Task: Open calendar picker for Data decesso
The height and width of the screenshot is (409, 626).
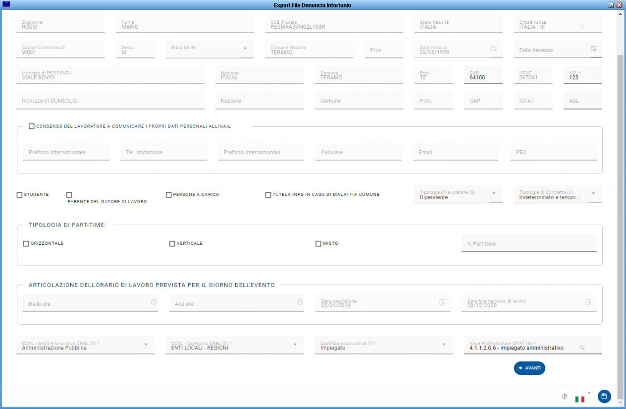Action: 593,49
